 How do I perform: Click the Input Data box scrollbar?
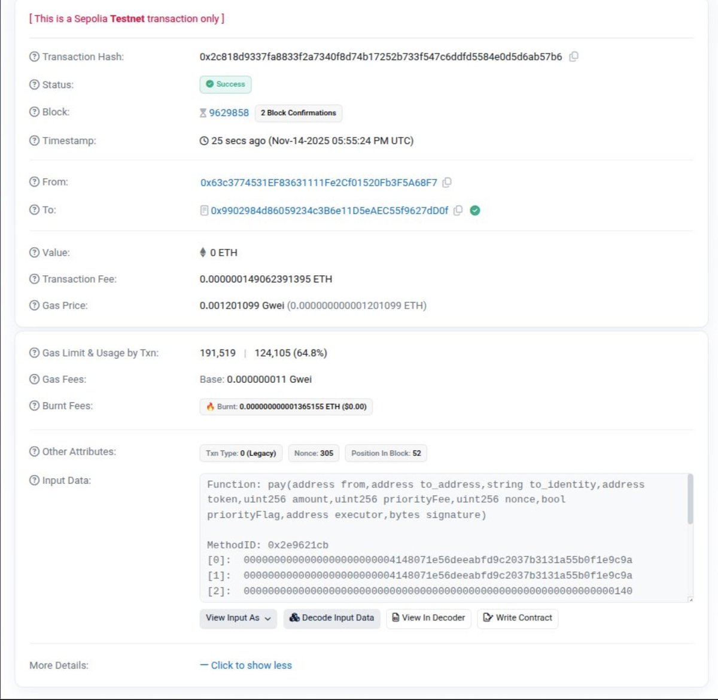pyautogui.click(x=690, y=499)
